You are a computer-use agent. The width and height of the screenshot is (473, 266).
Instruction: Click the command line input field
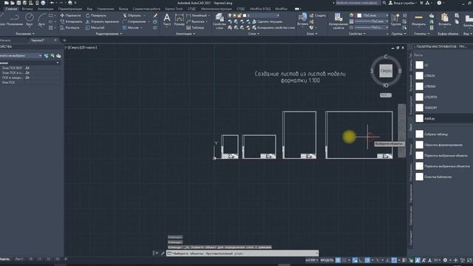click(242, 253)
